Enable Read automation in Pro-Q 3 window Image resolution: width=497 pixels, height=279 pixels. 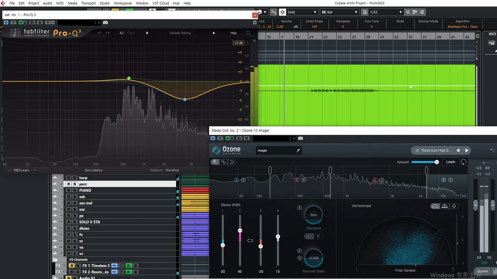pos(21,23)
